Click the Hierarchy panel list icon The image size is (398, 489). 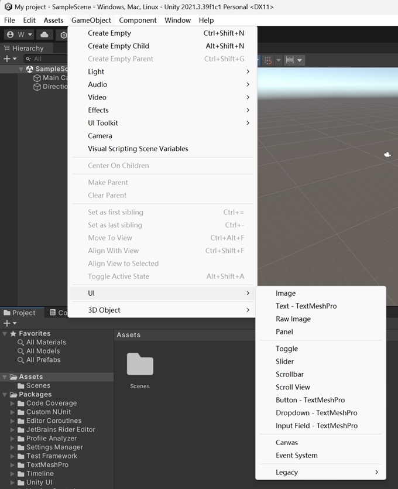(x=7, y=48)
